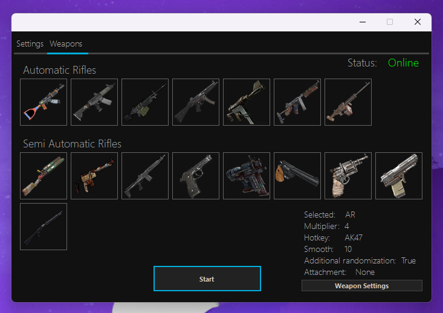The width and height of the screenshot is (443, 313).
Task: Choose the Thompson submachine gun
Action: (297, 102)
